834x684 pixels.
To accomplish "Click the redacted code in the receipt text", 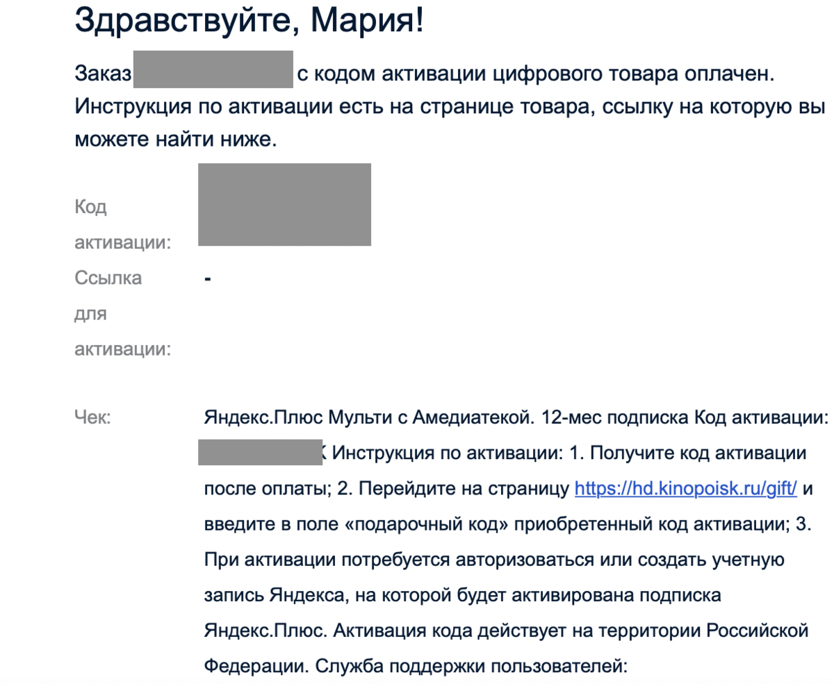I will pos(260,453).
